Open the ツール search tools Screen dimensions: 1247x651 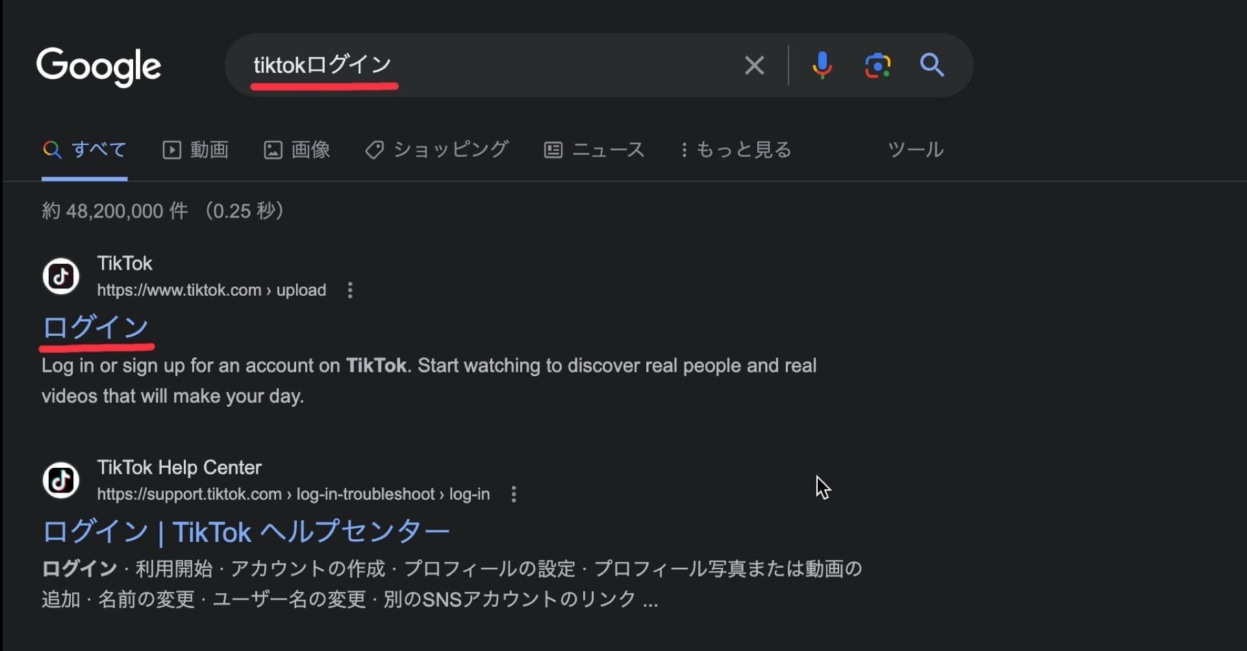pyautogui.click(x=915, y=150)
